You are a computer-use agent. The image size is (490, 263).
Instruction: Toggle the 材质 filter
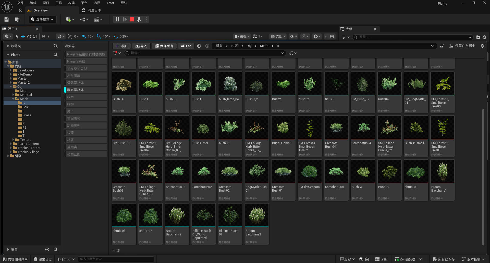click(x=85, y=140)
